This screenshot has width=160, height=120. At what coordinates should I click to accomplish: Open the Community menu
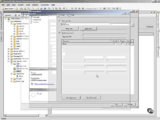[x=45, y=5]
